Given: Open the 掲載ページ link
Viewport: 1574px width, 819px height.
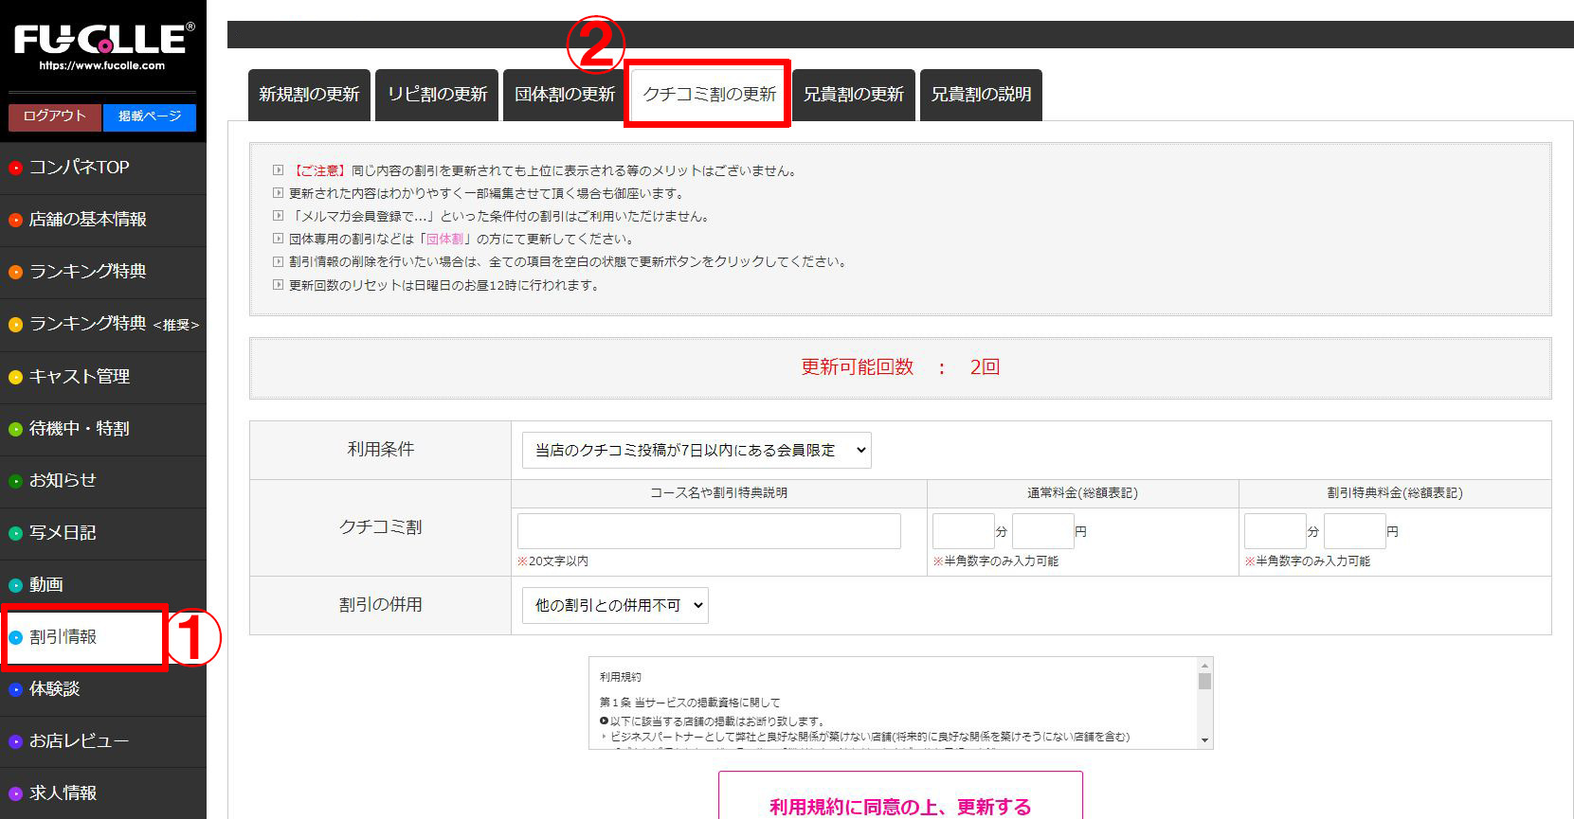Looking at the screenshot, I should tap(149, 116).
